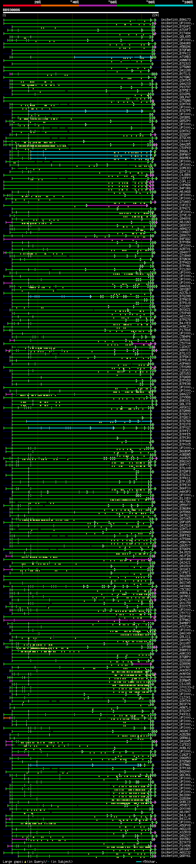Click the orange ~40% identity legend segment
196x864 pixels.
[x=60, y=6]
